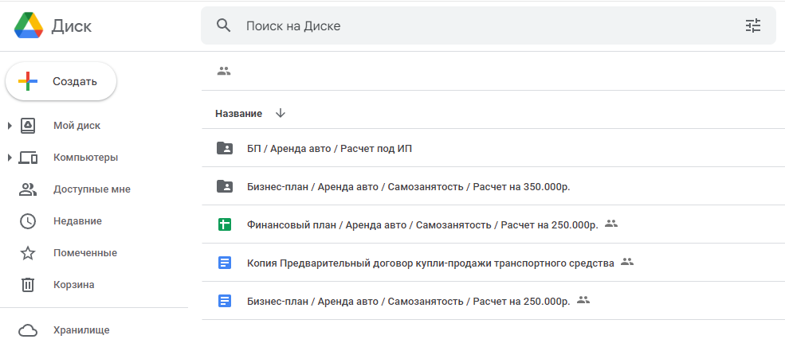Click the shared people icon above the list
The image size is (785, 347).
[x=224, y=71]
